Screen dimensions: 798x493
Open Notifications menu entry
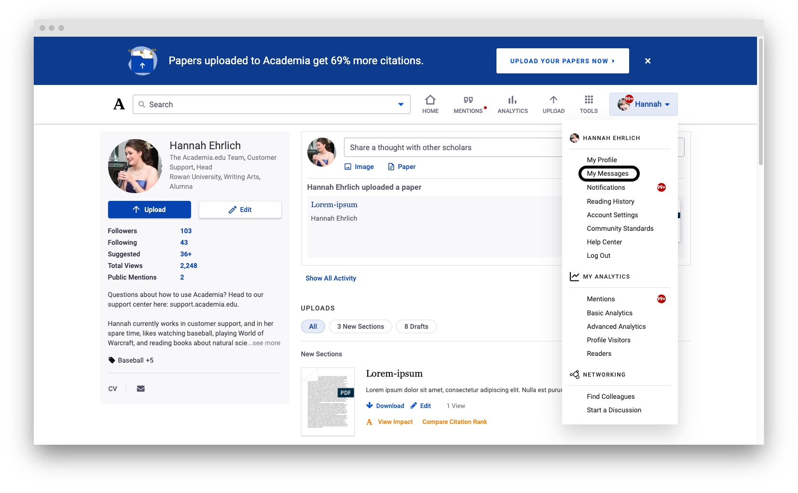point(606,187)
